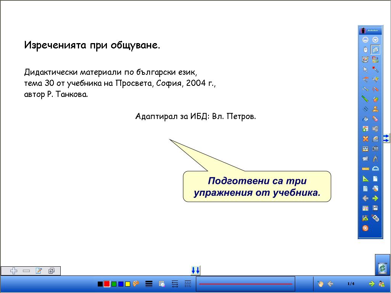Pick the yellow color swatch

(128, 284)
